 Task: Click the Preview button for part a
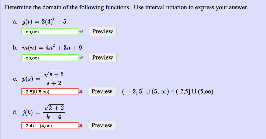[x=103, y=32]
